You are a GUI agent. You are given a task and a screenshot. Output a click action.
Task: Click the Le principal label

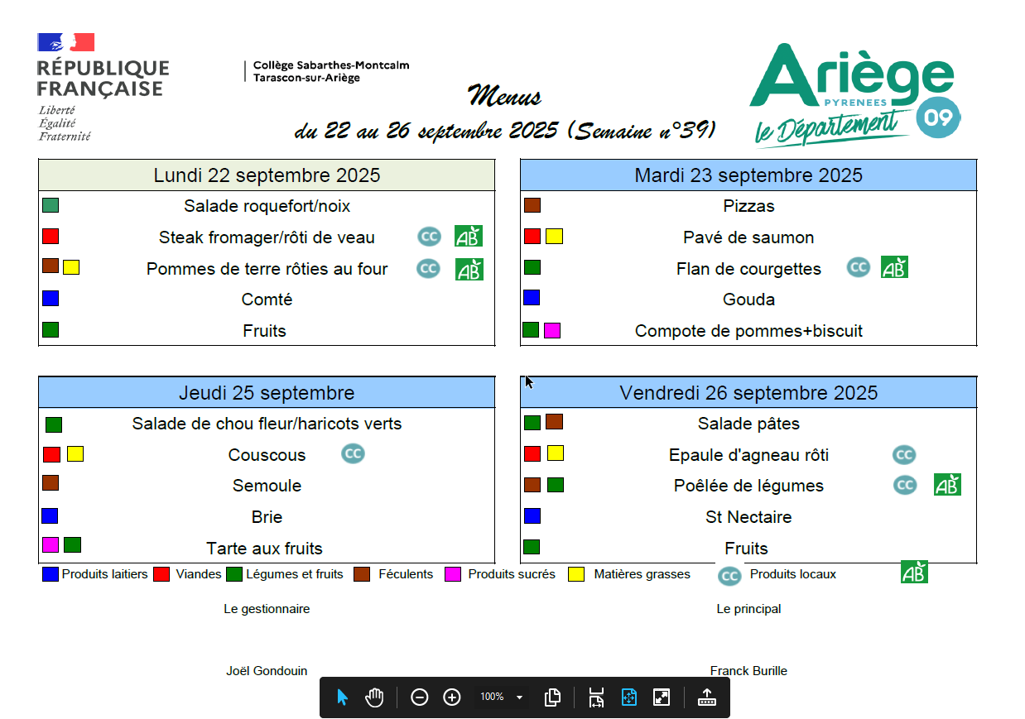click(x=748, y=609)
